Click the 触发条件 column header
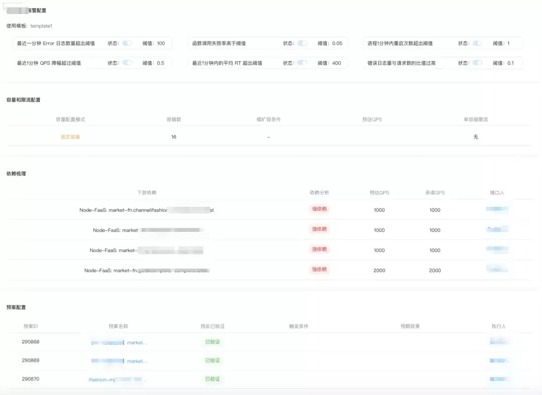 tap(299, 326)
